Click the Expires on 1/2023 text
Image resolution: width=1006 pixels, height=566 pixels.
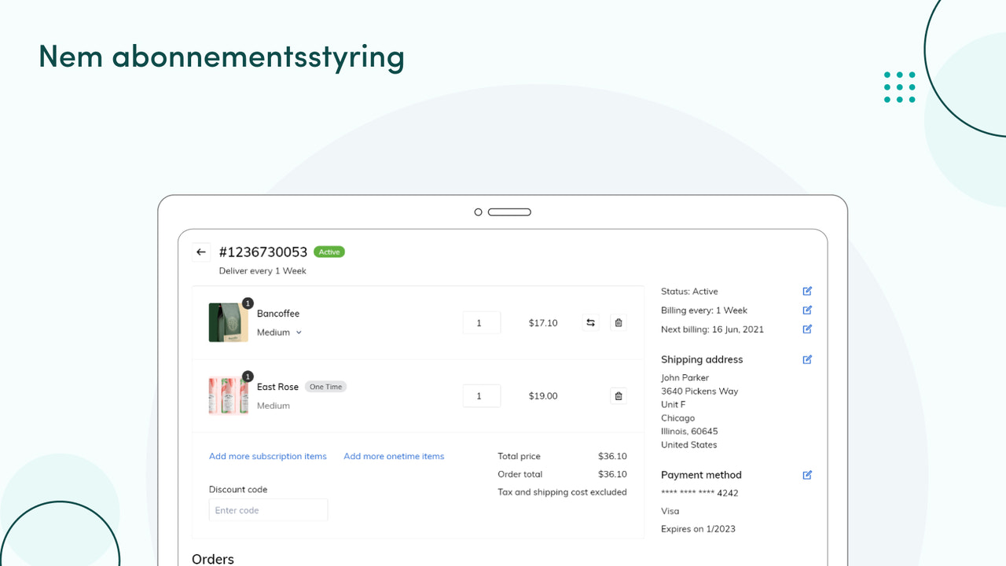(698, 529)
